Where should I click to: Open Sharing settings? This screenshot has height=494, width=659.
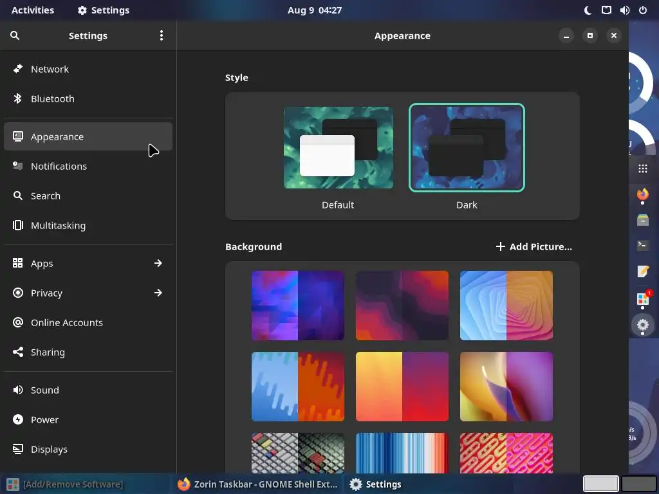[x=88, y=352]
